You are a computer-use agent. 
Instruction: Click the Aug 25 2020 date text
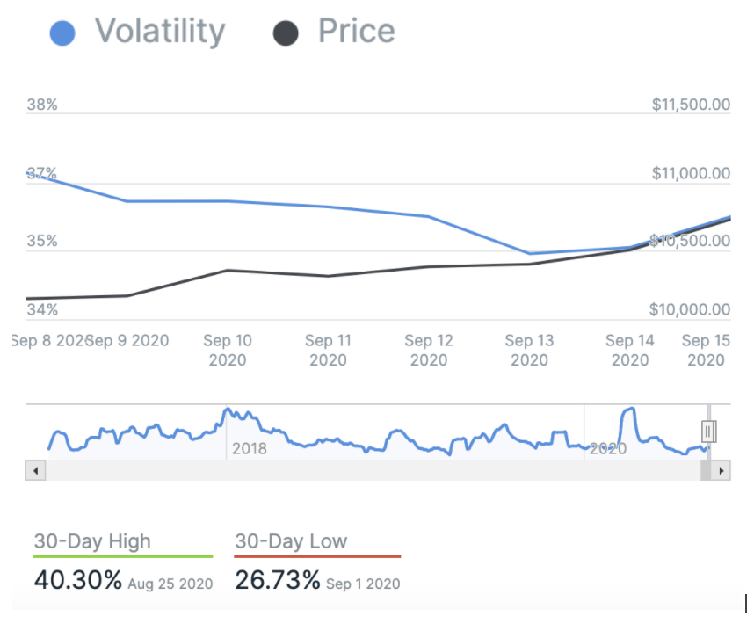tap(170, 584)
